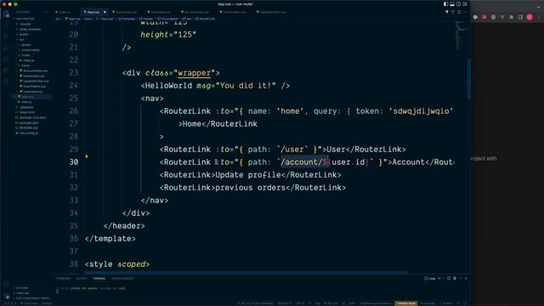The image size is (544, 306).
Task: Click first extension icon in browser toolbar
Action: tap(475, 17)
